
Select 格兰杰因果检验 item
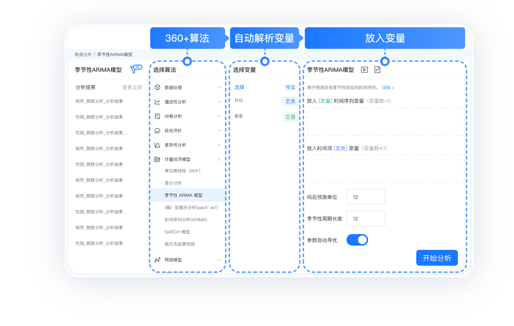(180, 244)
